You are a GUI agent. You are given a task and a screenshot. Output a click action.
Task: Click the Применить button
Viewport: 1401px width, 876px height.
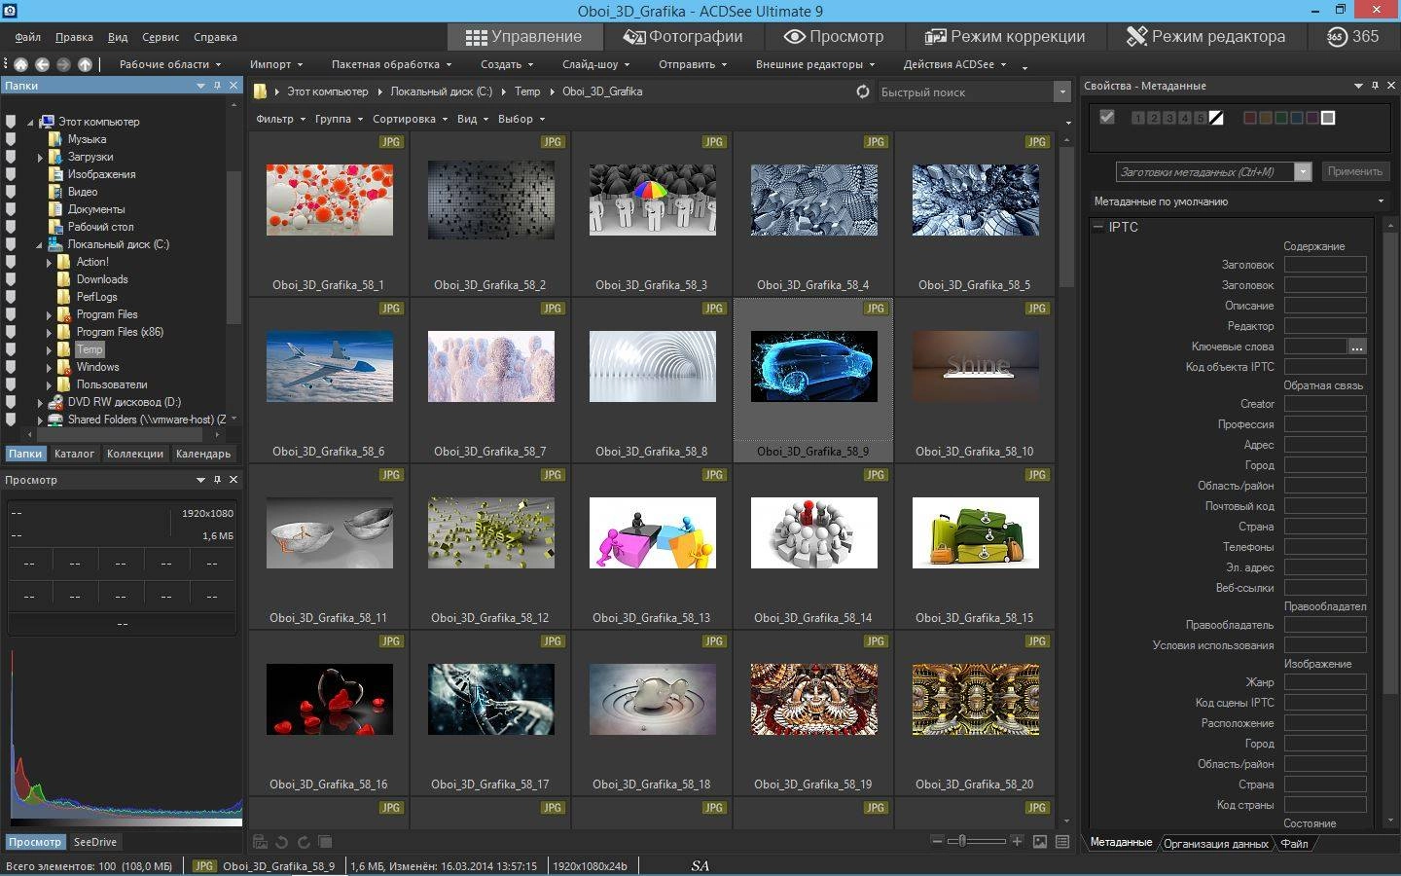1354,171
